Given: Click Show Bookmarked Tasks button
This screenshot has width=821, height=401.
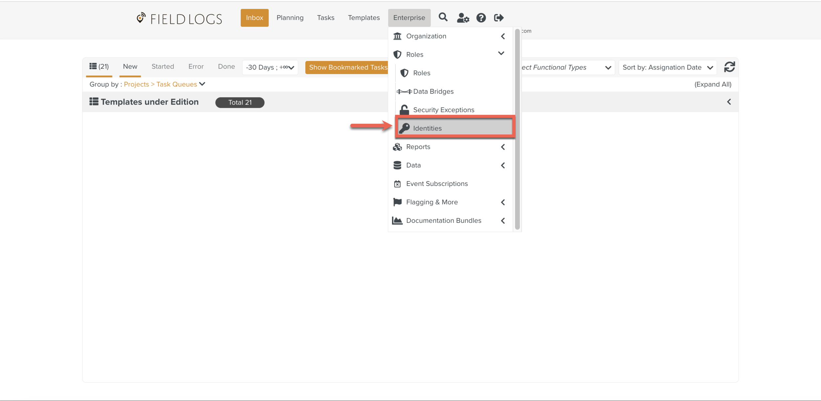Looking at the screenshot, I should (347, 68).
